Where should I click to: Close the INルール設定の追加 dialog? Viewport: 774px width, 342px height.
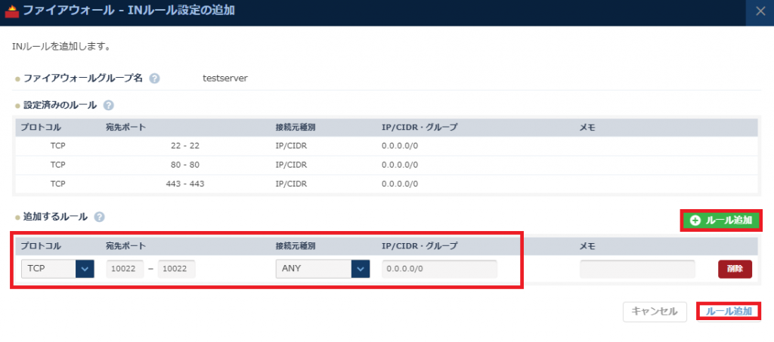pos(760,12)
